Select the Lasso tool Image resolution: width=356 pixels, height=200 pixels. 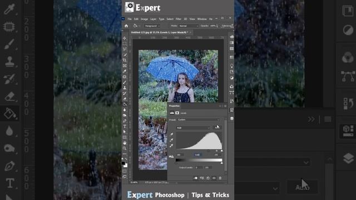click(125, 49)
